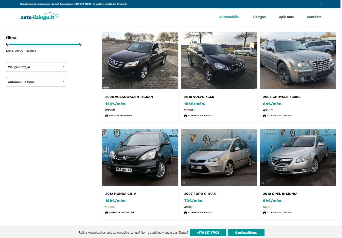Screen dimensions: 342x238
Task: Open the 2012 Honda CR-V photo
Action: tap(140, 157)
